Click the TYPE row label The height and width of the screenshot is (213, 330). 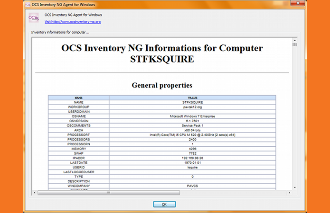point(78,177)
